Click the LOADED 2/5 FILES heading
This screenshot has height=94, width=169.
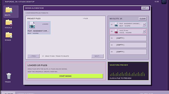[x=37, y=65]
